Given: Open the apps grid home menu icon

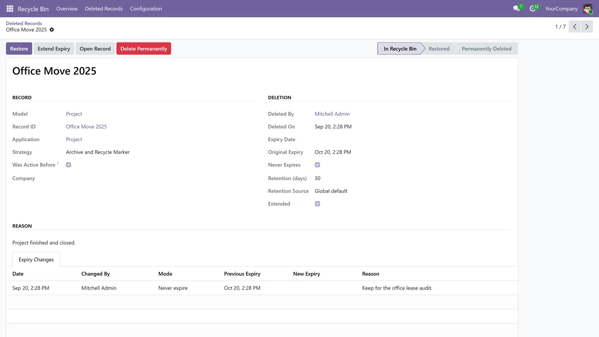Looking at the screenshot, I should [x=10, y=9].
